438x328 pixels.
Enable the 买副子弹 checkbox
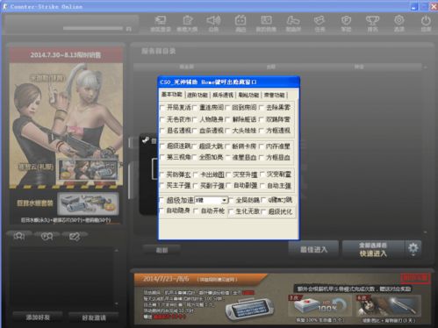tap(196, 185)
